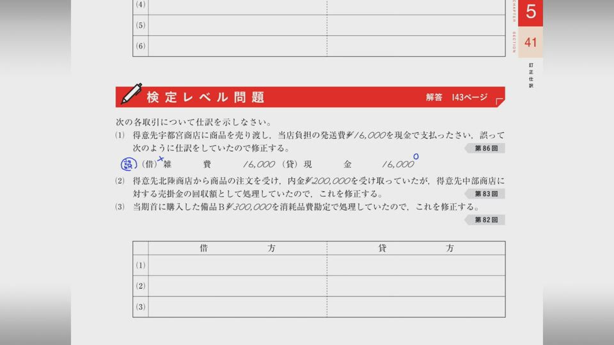Viewport: 614px width, 345px height.
Task: Click the 検定レベル問題 heading title
Action: point(205,98)
